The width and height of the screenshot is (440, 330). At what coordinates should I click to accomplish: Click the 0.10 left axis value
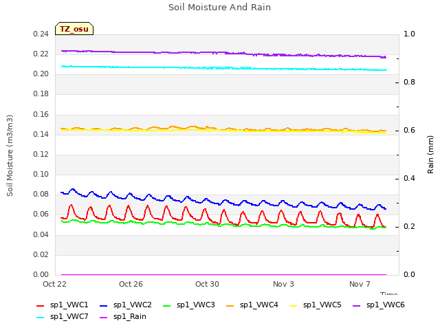pos(41,174)
